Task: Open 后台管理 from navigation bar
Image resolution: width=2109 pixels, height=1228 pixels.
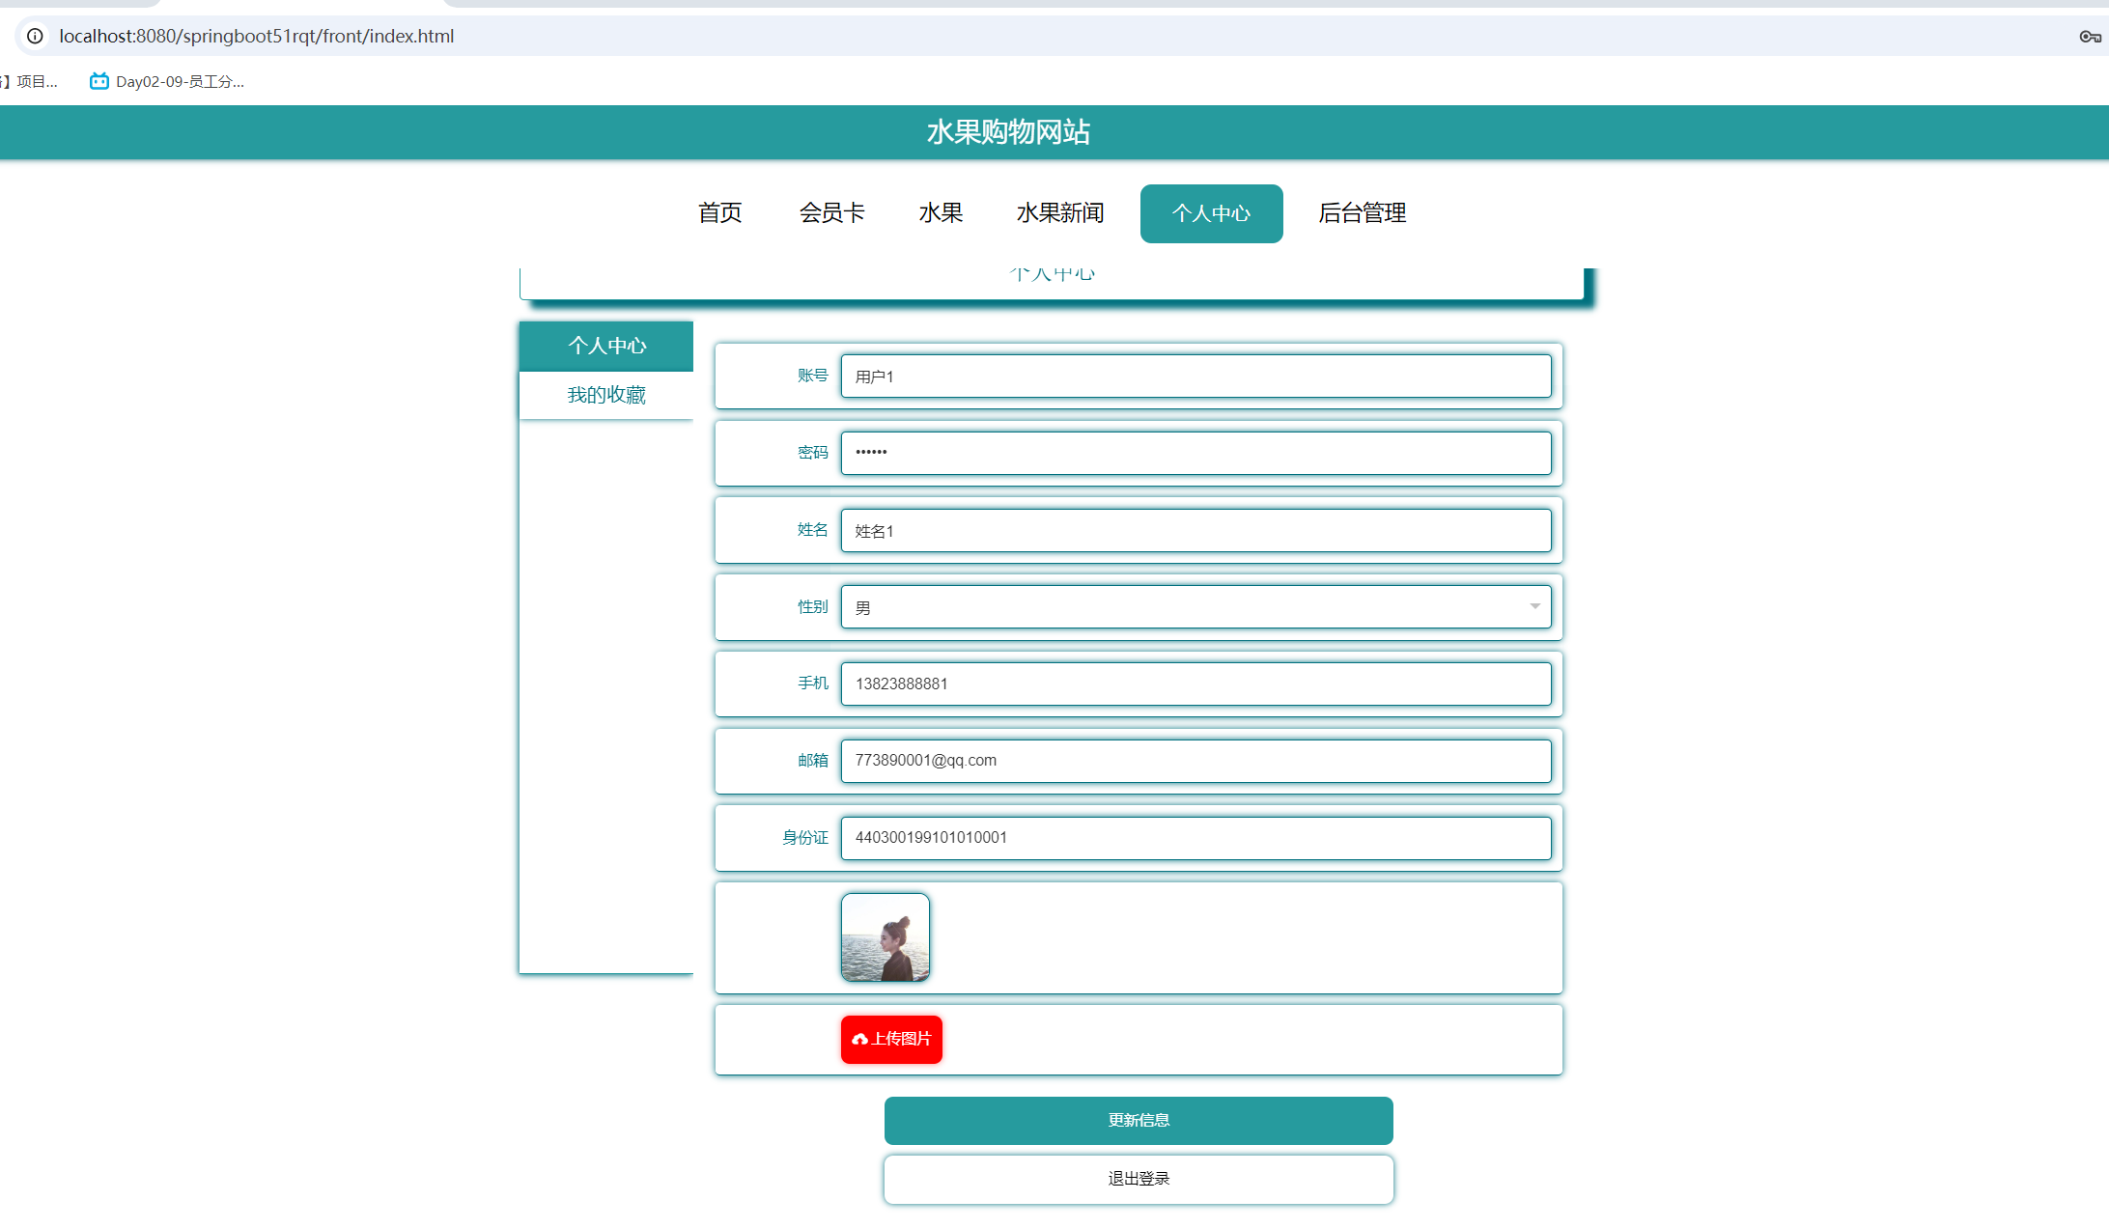Action: (1362, 213)
